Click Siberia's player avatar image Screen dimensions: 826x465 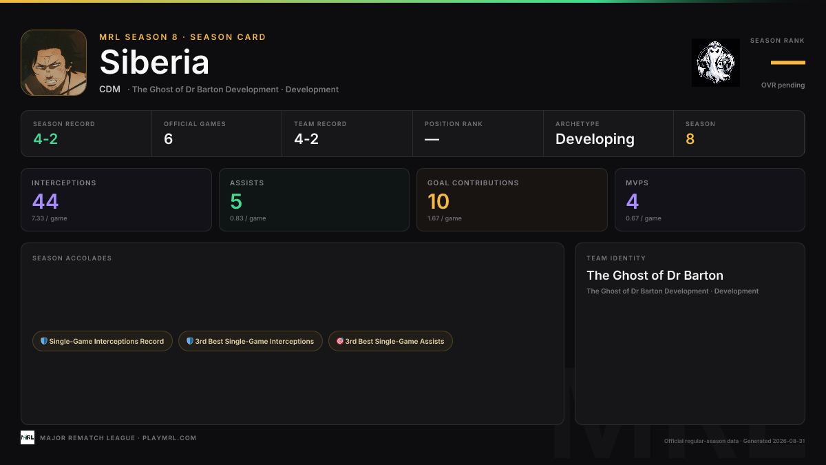pos(54,63)
